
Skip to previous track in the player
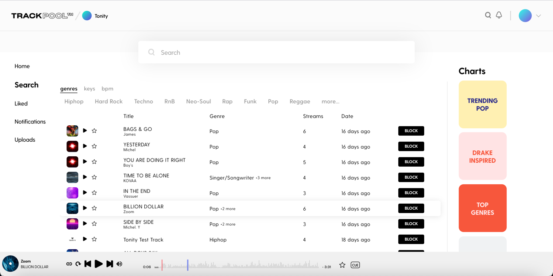point(88,264)
